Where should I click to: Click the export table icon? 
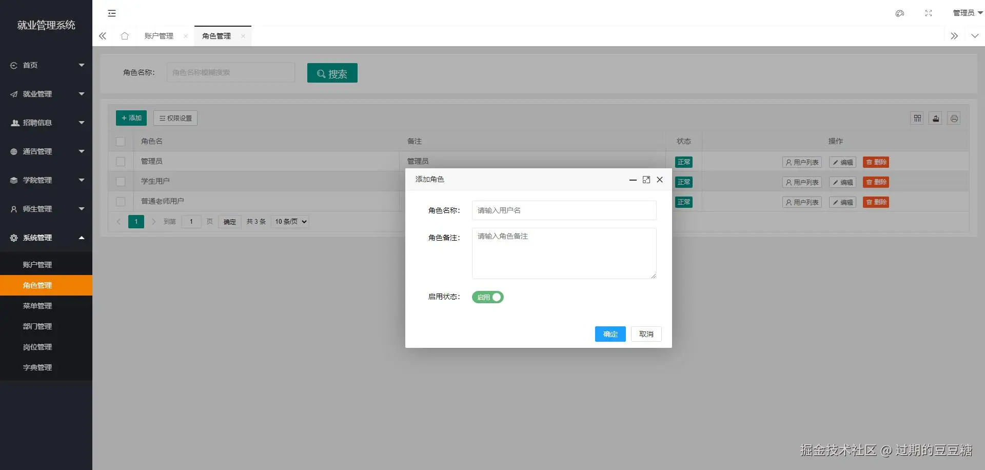(x=936, y=119)
